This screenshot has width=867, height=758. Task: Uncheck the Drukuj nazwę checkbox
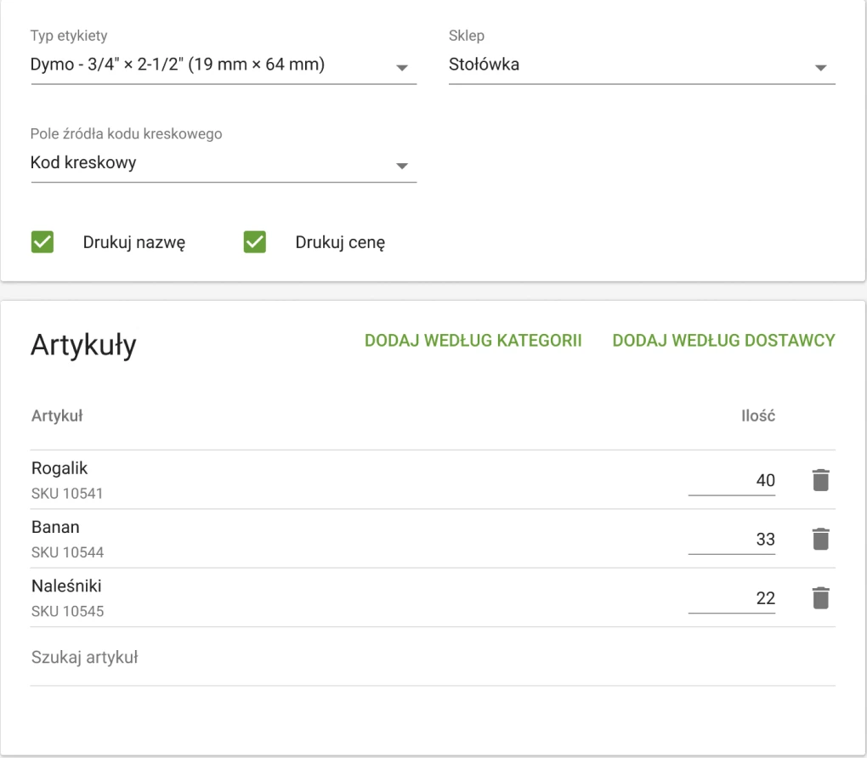coord(42,242)
